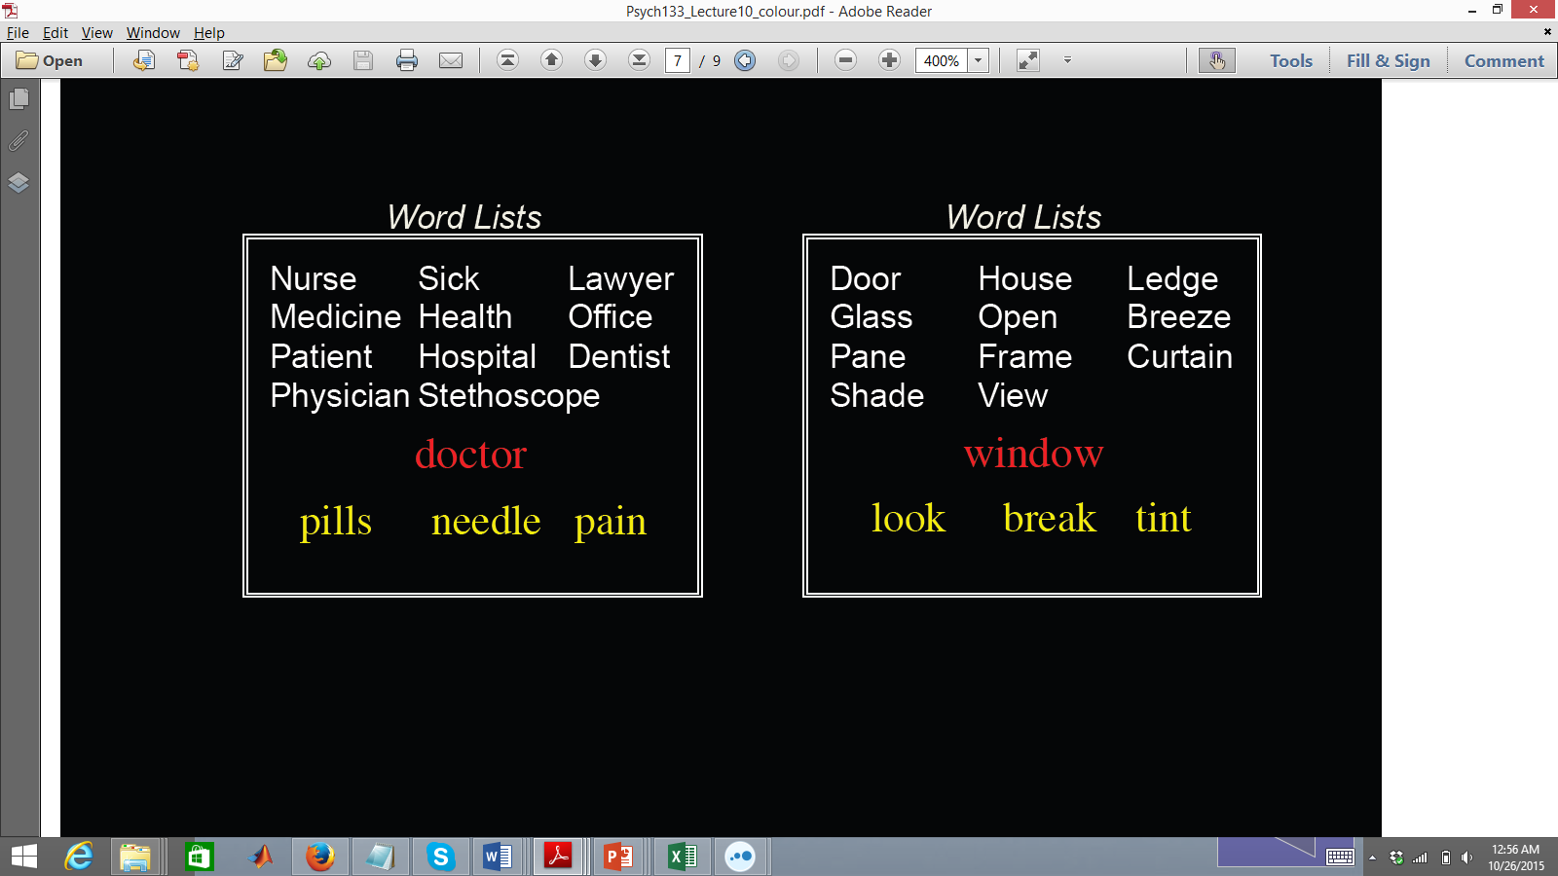This screenshot has height=876, width=1558.
Task: Open the Tools pane
Action: tap(1291, 60)
